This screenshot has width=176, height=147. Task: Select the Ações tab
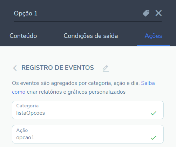(153, 36)
